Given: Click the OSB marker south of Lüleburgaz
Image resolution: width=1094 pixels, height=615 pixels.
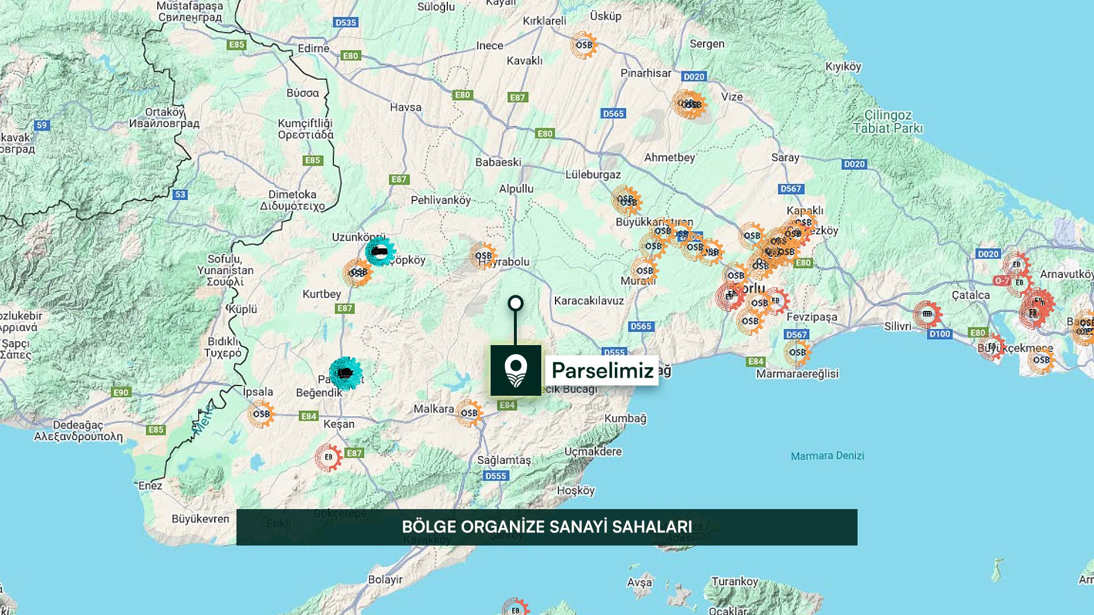Looking at the screenshot, I should (627, 200).
